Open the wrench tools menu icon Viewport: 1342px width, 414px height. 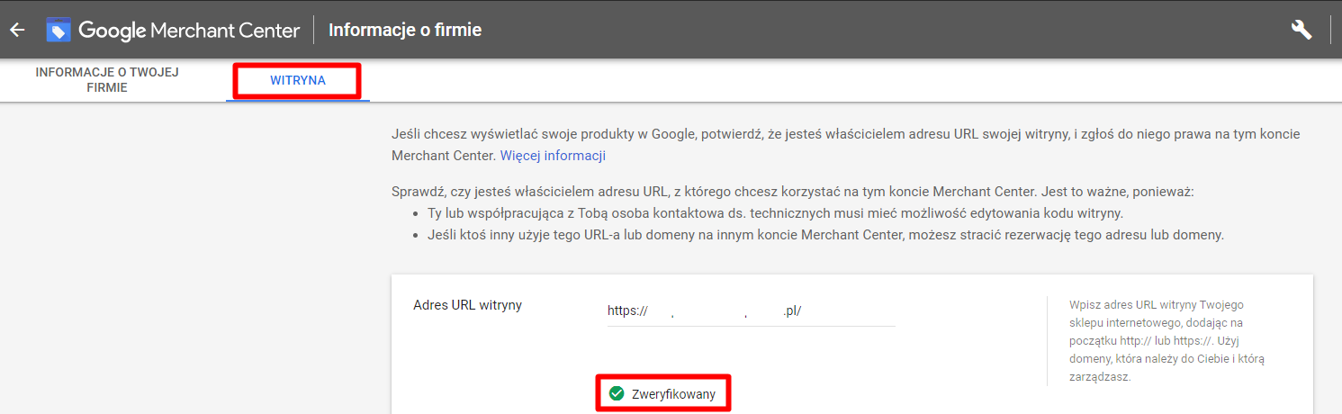(1301, 30)
